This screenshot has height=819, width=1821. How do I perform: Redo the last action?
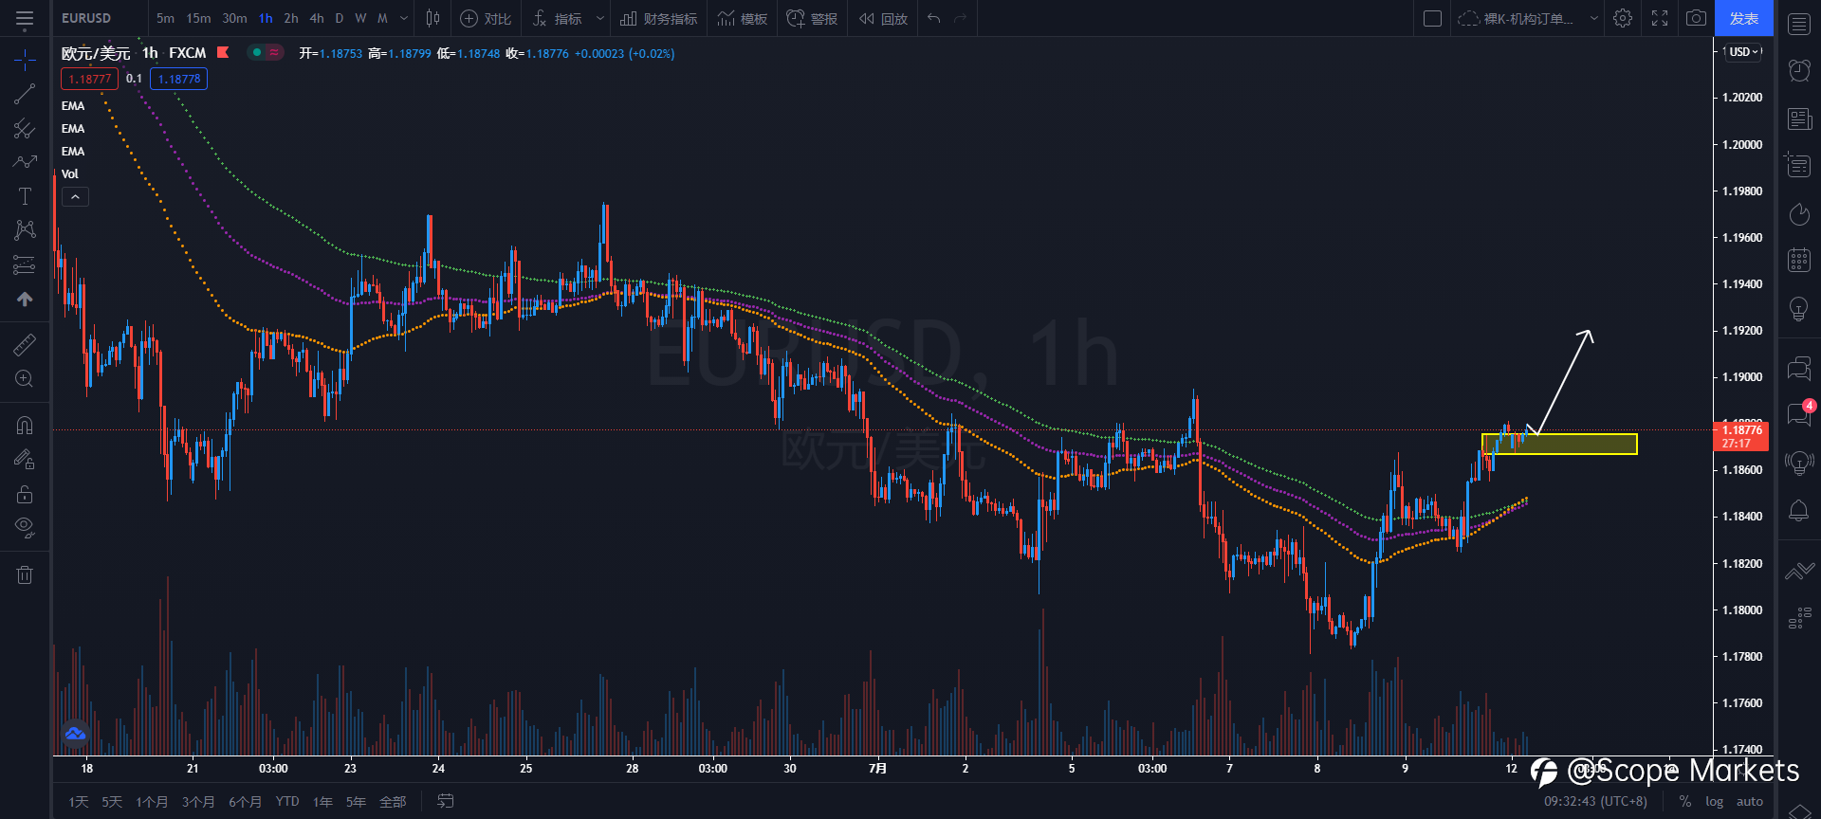[961, 18]
